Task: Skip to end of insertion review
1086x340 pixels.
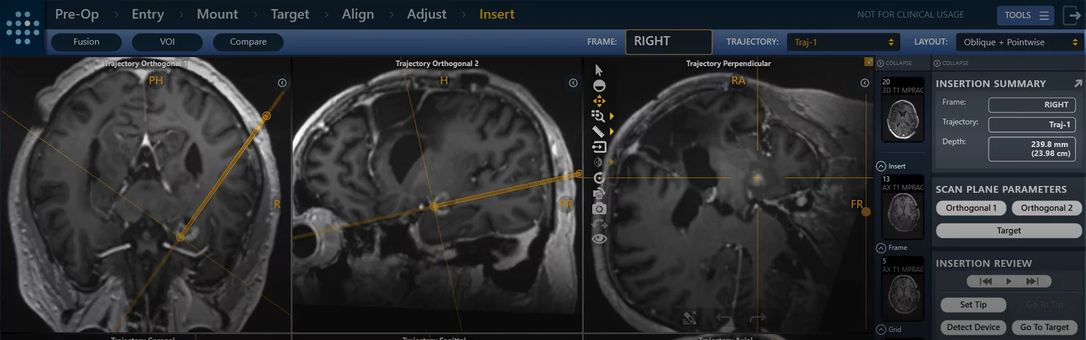Action: coord(1032,281)
